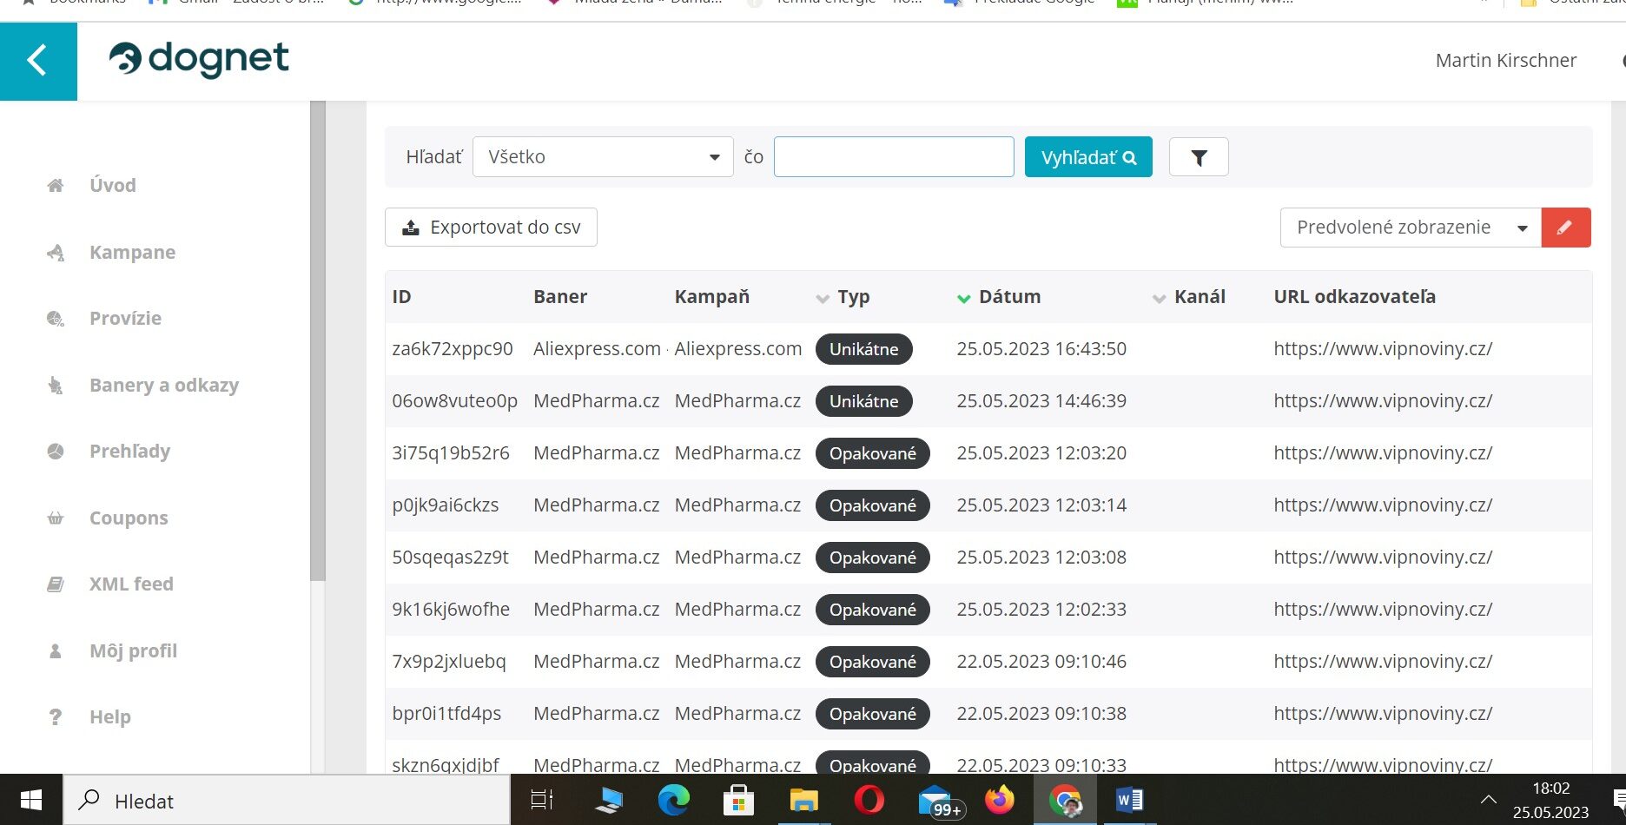The width and height of the screenshot is (1626, 825).
Task: Open Coupons in the sidebar
Action: 129,518
